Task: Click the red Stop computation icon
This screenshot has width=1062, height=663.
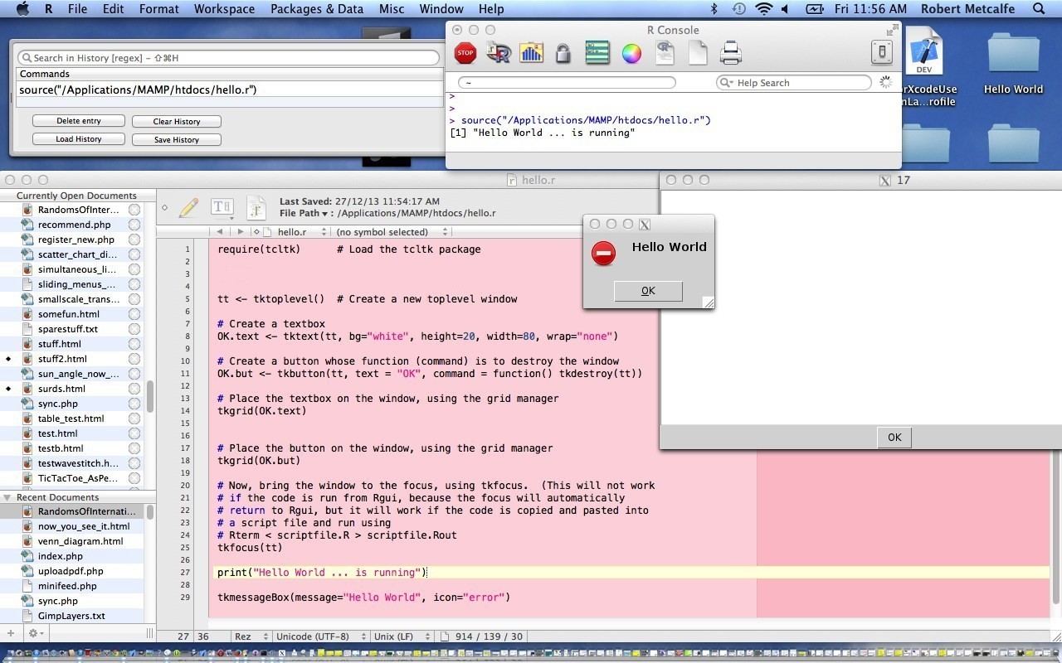Action: point(465,52)
